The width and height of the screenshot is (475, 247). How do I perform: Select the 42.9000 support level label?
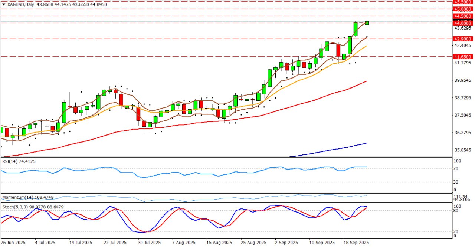[x=462, y=39]
